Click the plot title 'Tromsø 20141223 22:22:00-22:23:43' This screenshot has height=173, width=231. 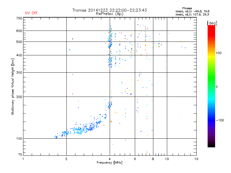click(109, 10)
